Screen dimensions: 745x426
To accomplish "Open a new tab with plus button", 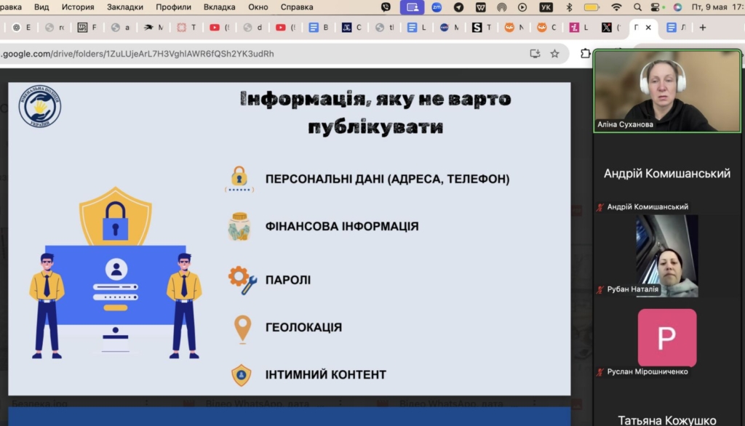I will point(702,28).
